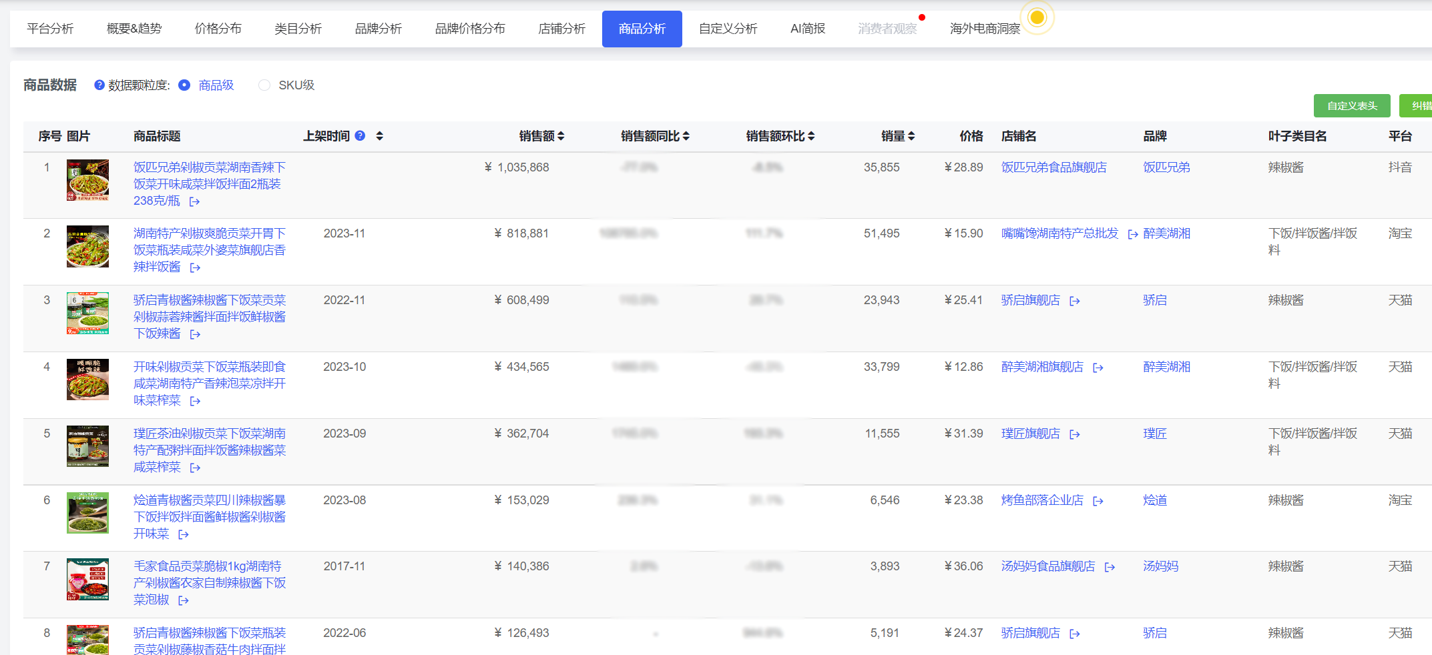
Task: Click price cell ¥15.90
Action: [x=963, y=233]
